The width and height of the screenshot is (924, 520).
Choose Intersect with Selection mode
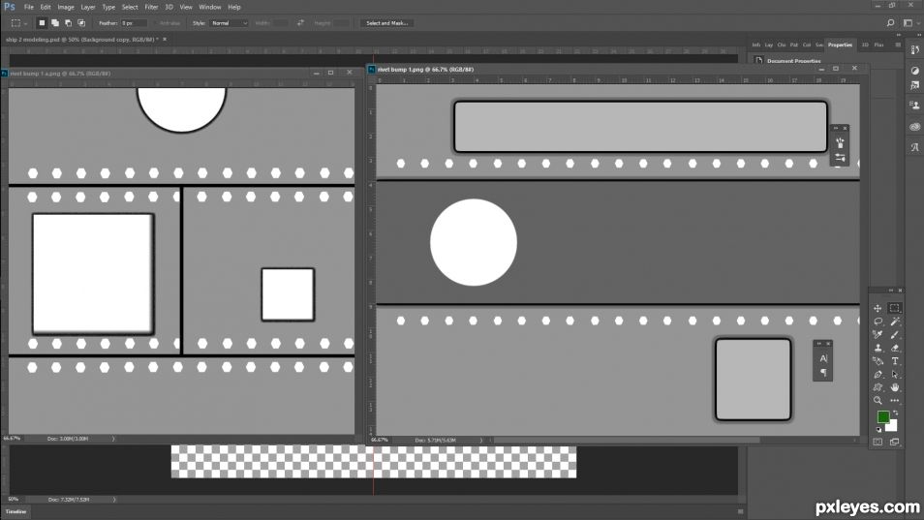pos(81,23)
